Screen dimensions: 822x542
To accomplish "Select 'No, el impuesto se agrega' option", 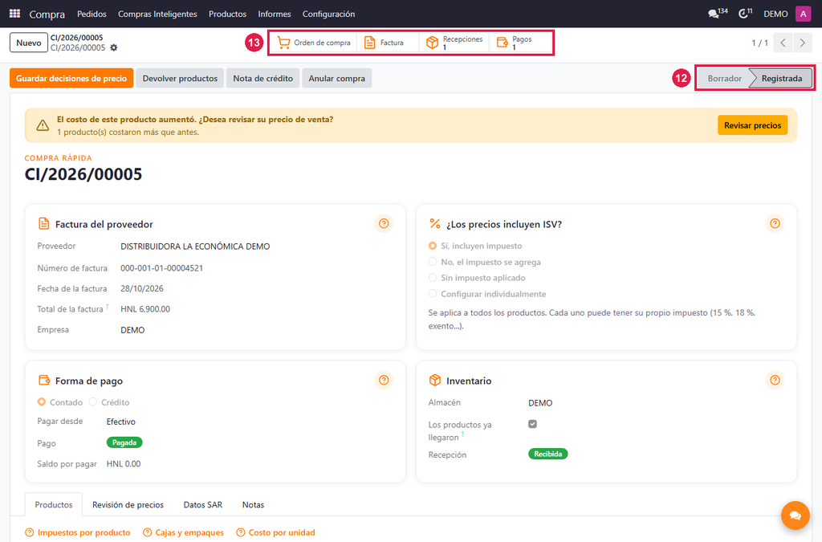I will click(433, 262).
